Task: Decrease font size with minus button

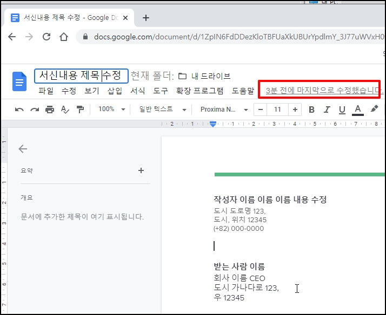Action: pos(261,109)
